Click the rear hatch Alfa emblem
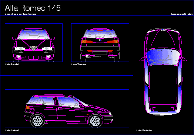Screen dimensions: 194x135 click(x=100, y=40)
